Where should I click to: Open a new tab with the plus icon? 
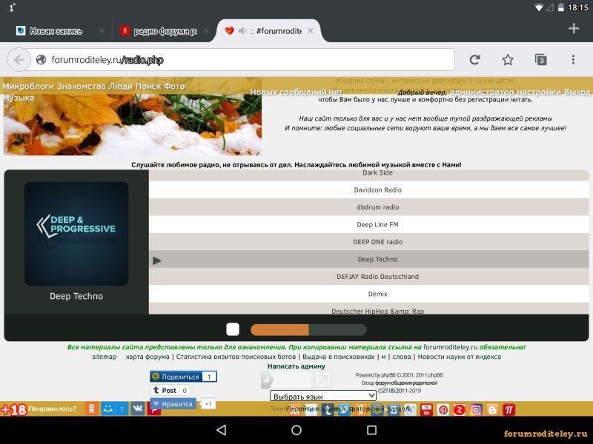[x=573, y=28]
